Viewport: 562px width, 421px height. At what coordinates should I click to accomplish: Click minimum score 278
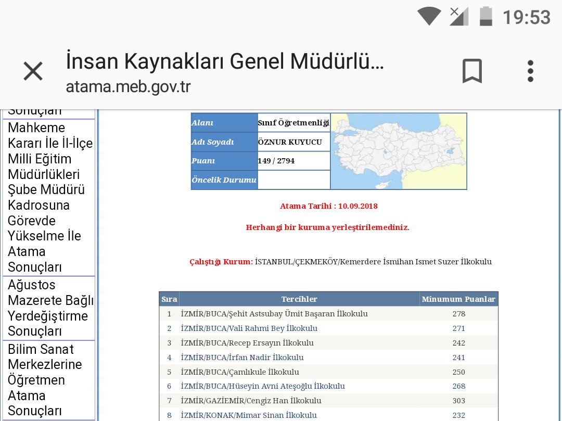459,314
